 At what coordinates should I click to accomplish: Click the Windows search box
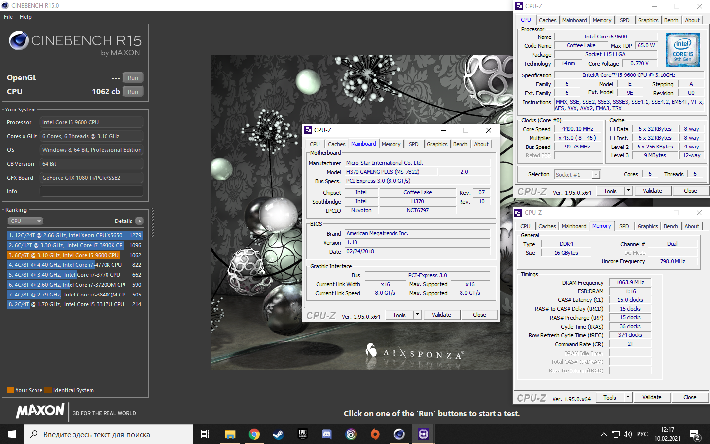pyautogui.click(x=108, y=434)
